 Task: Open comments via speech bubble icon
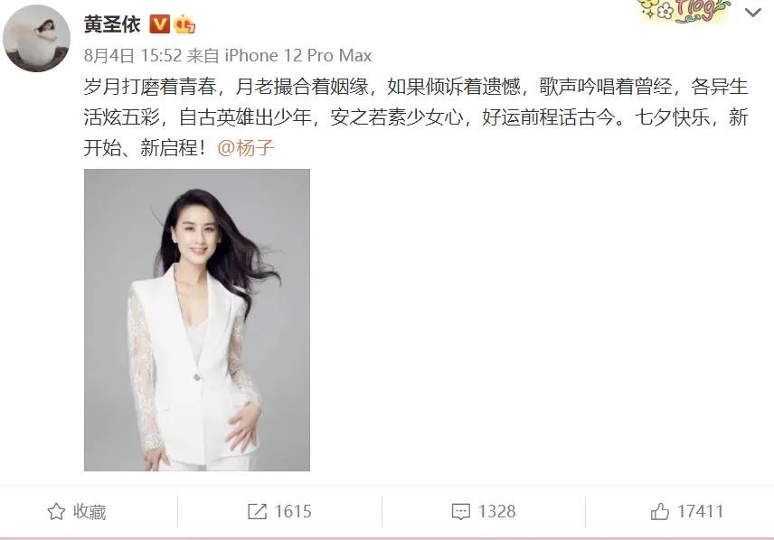tap(460, 512)
